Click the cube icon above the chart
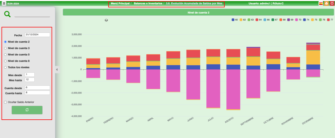The width and height of the screenshot is (335, 138). coord(106,20)
